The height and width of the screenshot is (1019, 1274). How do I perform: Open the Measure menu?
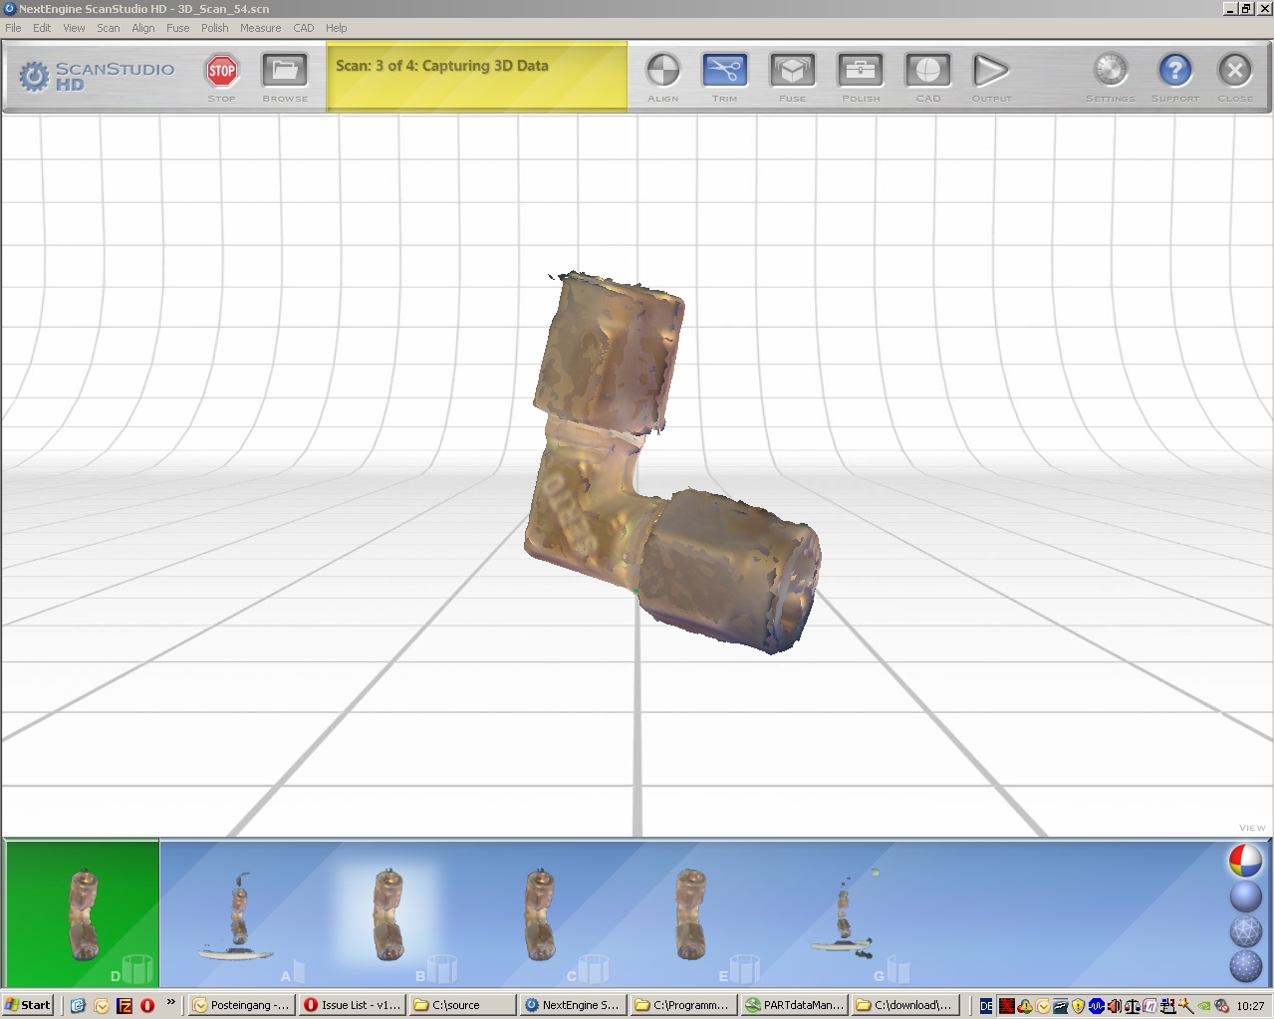pyautogui.click(x=260, y=28)
